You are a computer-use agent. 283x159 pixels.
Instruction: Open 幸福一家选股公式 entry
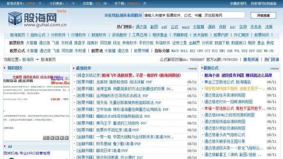235,109
